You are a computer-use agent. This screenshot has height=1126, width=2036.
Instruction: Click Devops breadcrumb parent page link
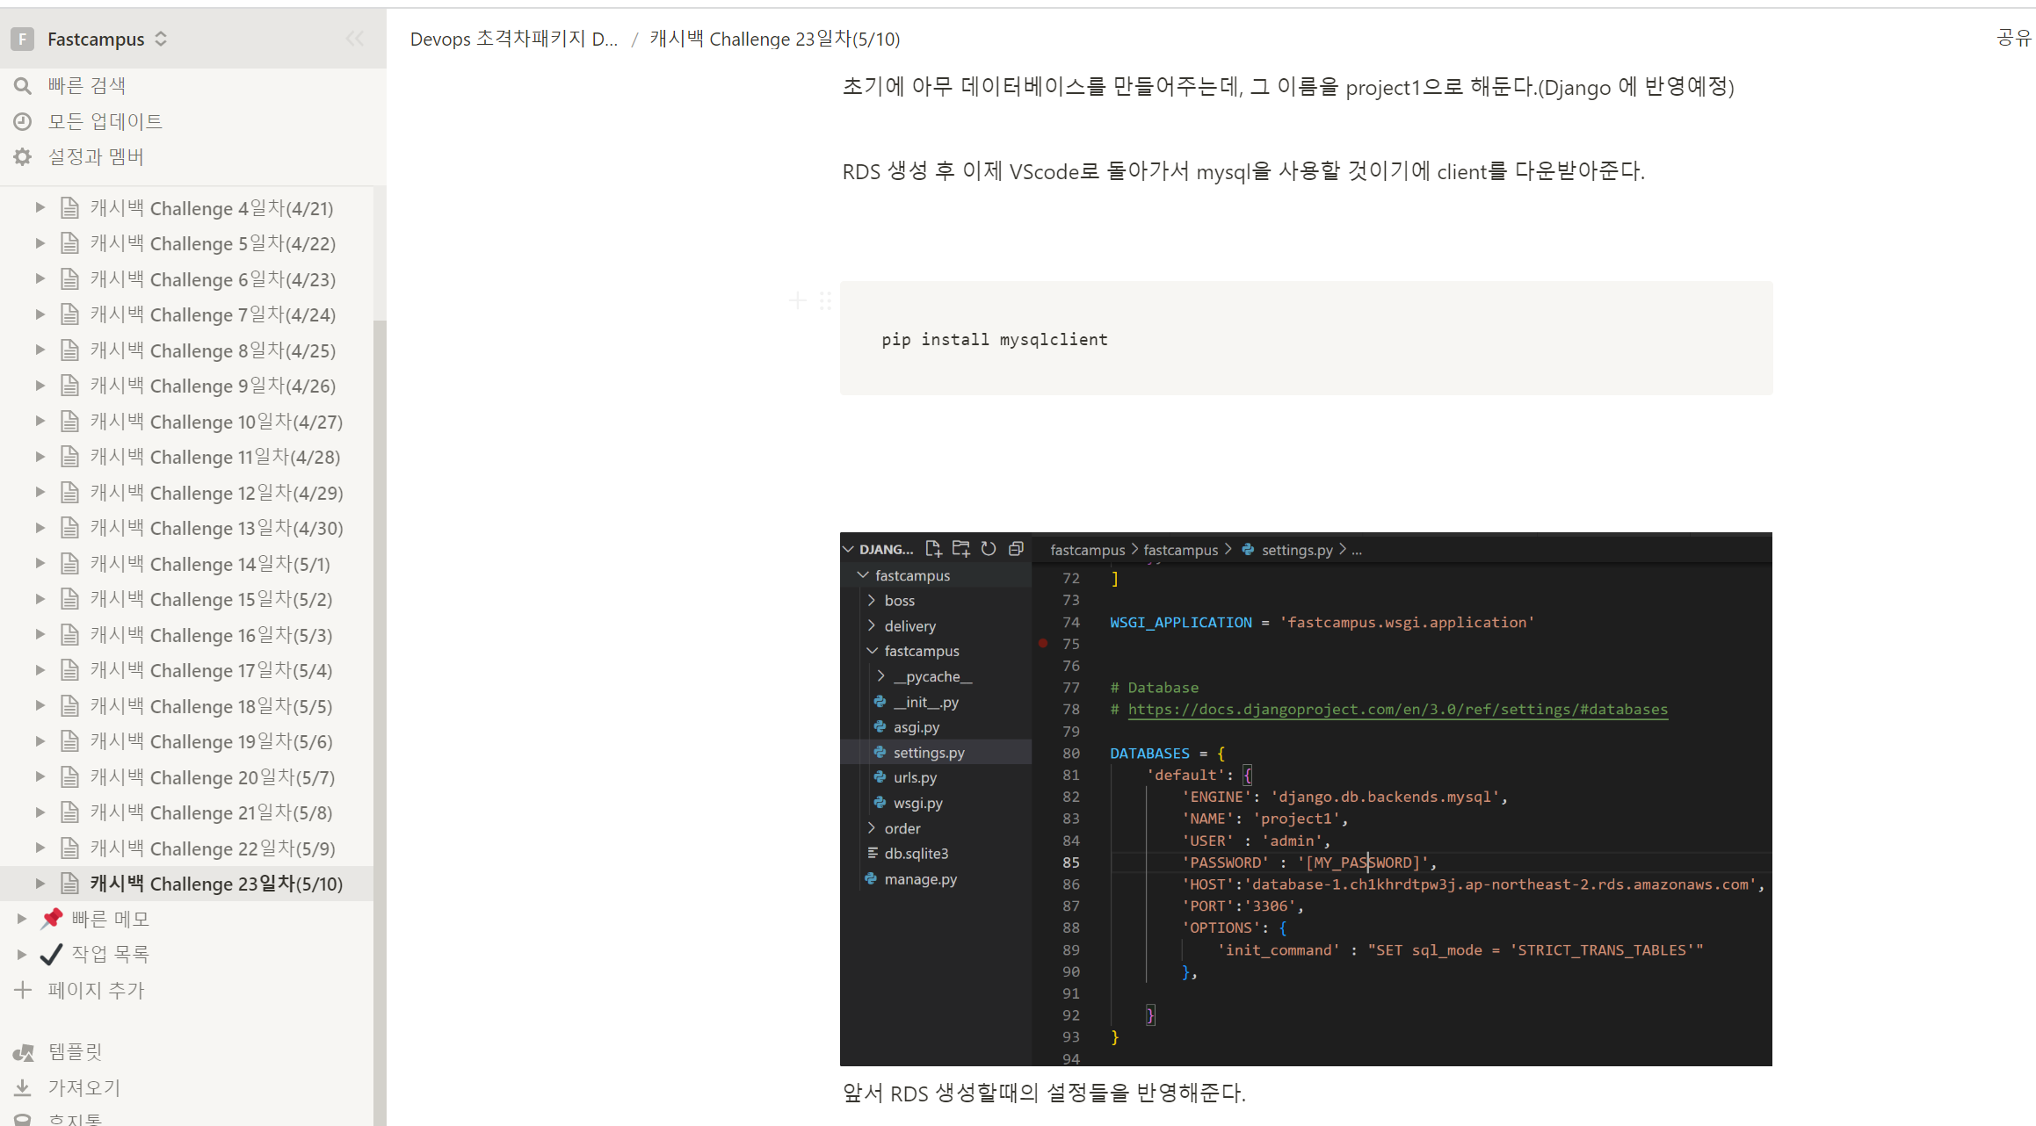tap(513, 39)
